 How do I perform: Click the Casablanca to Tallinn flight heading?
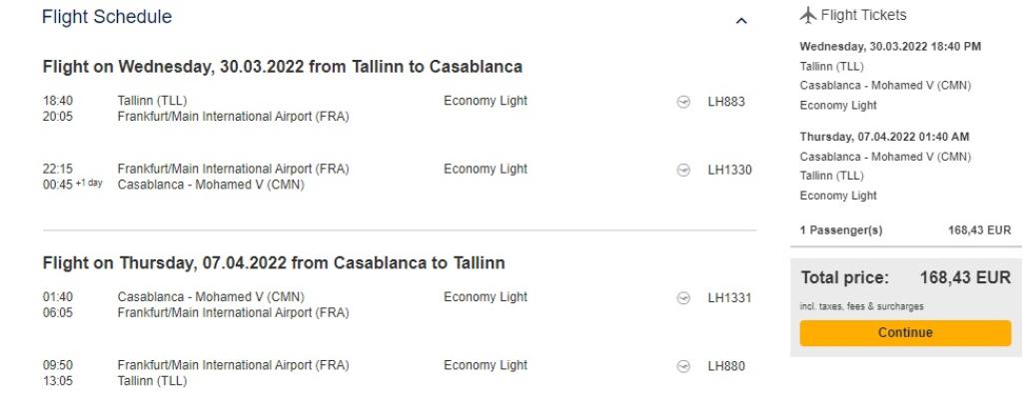(273, 263)
